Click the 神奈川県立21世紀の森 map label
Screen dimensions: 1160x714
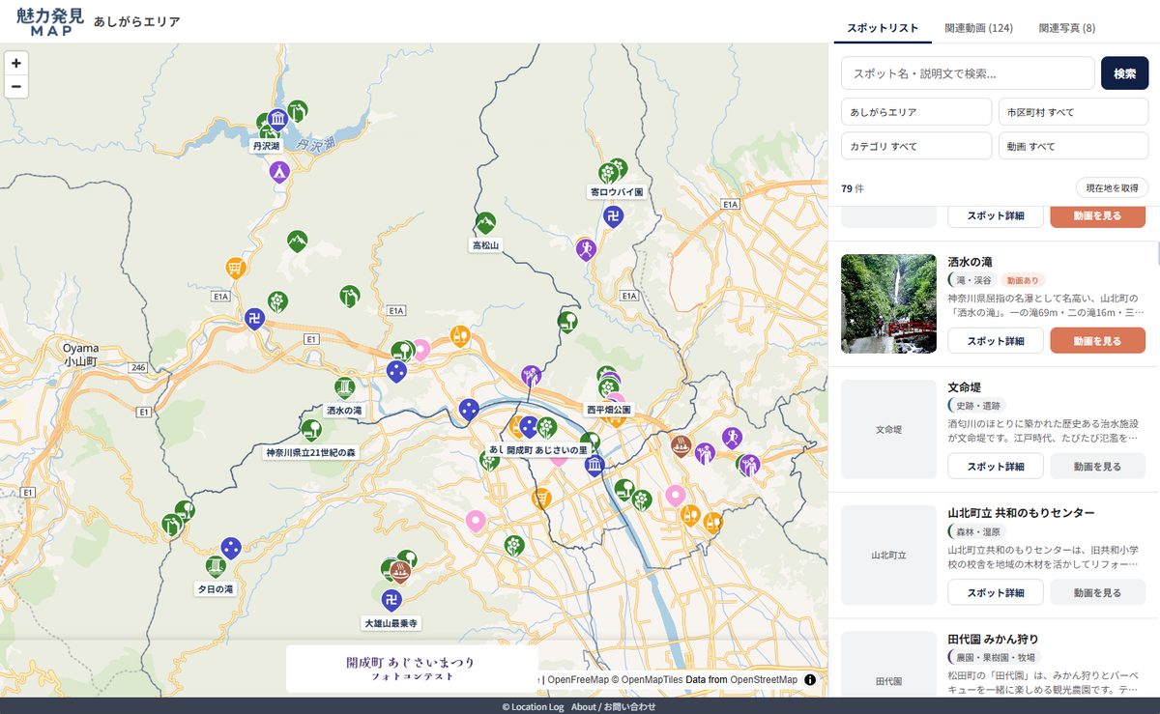coord(311,452)
